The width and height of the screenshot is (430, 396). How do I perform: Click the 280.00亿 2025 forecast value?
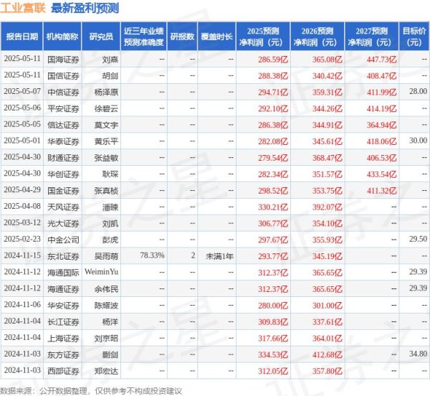273,306
